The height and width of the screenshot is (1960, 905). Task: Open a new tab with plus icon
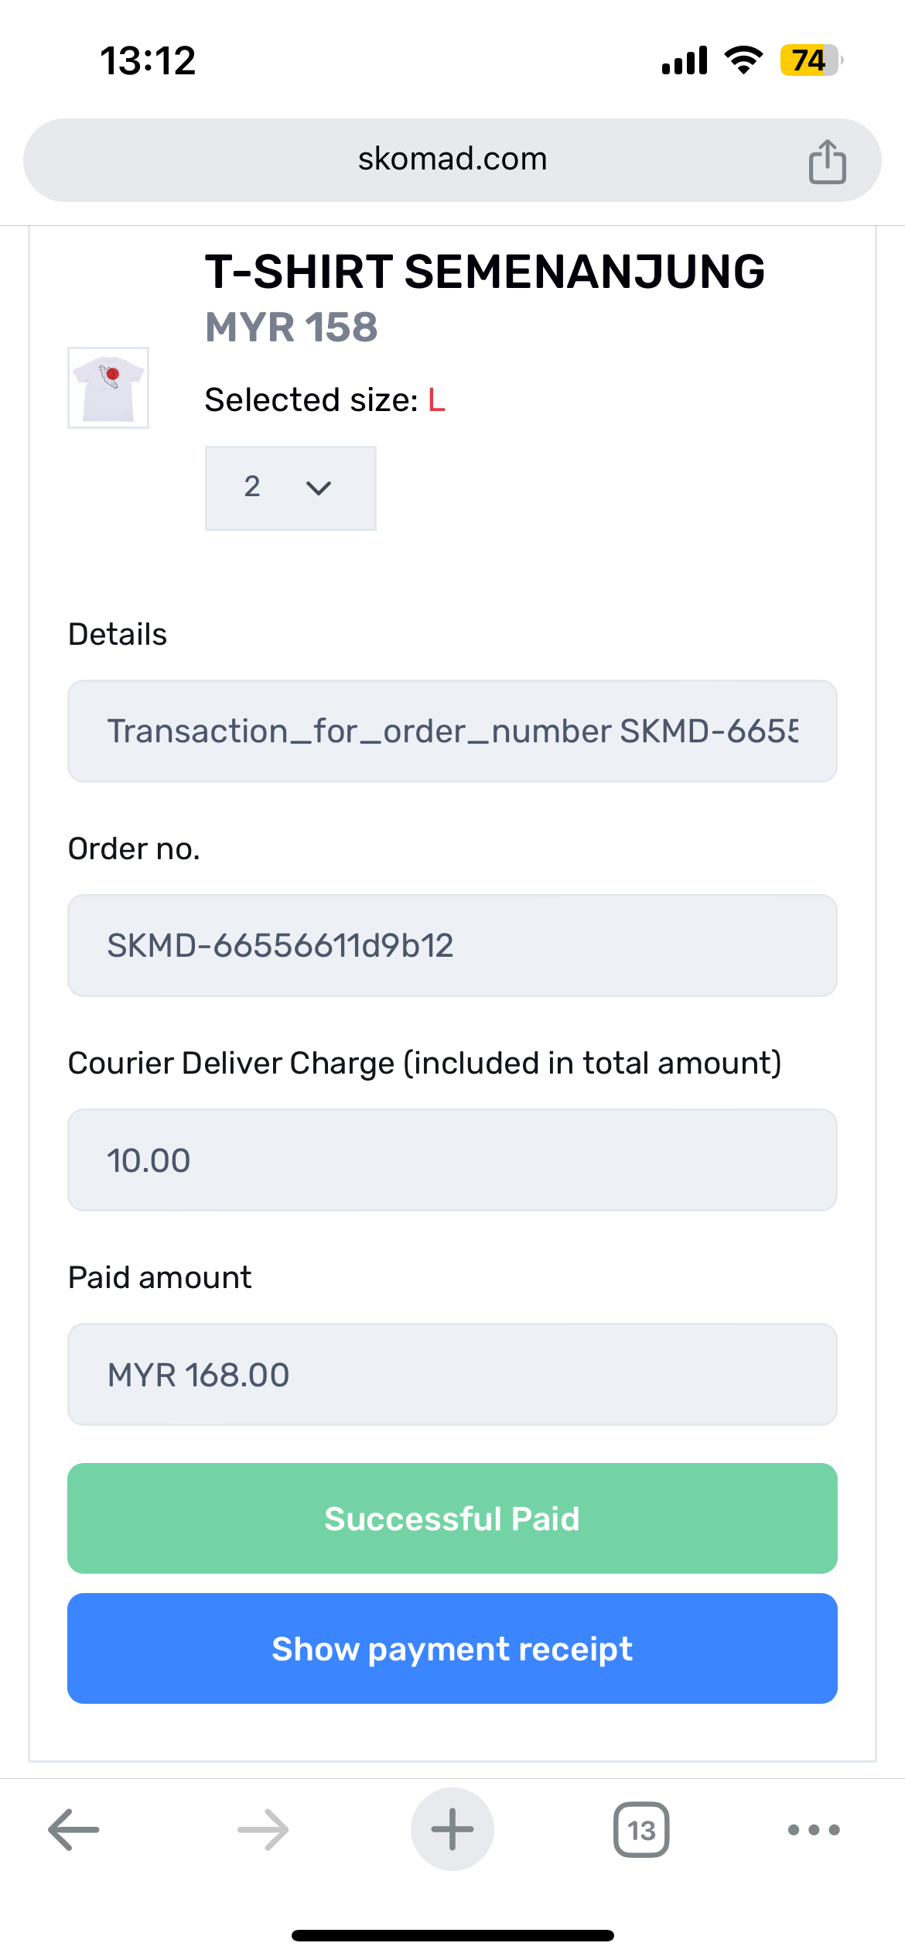point(452,1829)
